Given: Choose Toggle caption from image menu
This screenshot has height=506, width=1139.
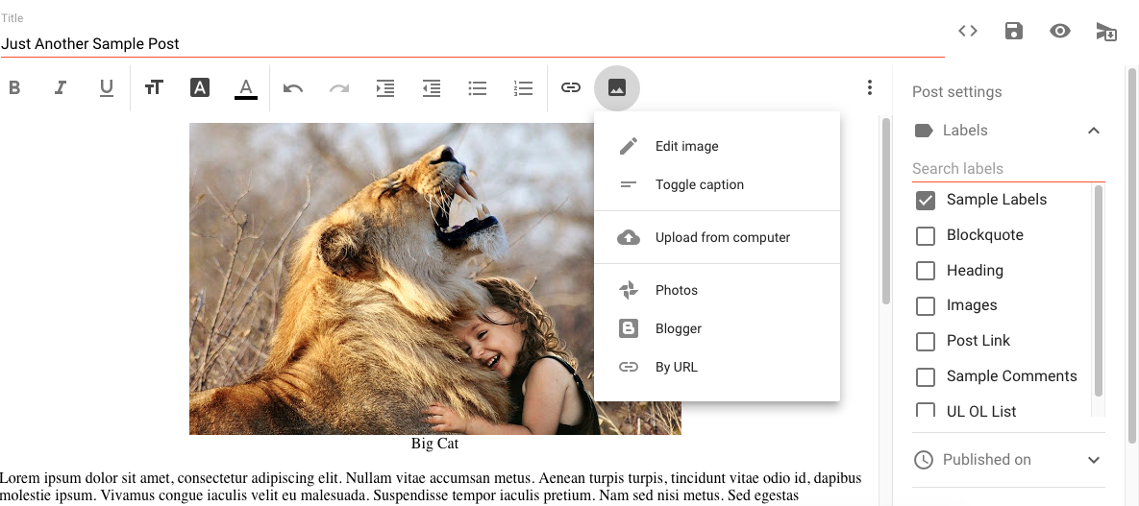Looking at the screenshot, I should 699,184.
